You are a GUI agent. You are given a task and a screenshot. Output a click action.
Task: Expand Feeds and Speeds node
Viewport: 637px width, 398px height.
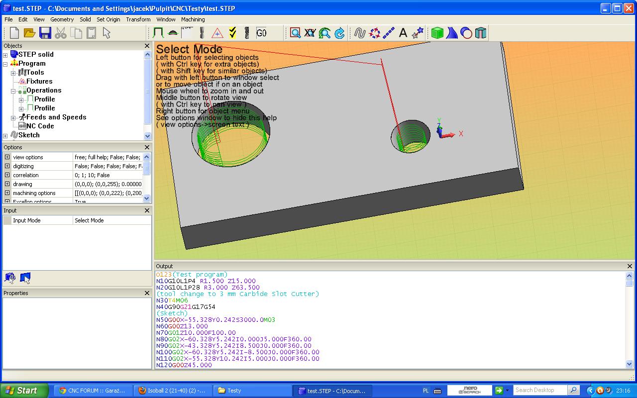[x=13, y=117]
